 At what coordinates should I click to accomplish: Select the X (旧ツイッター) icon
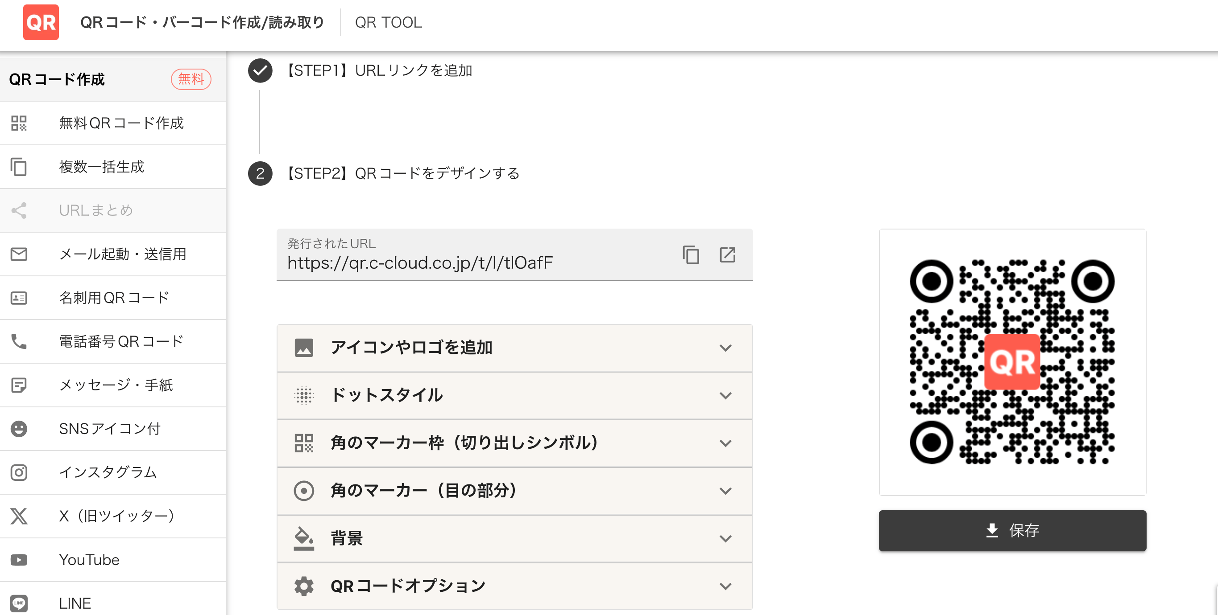19,516
